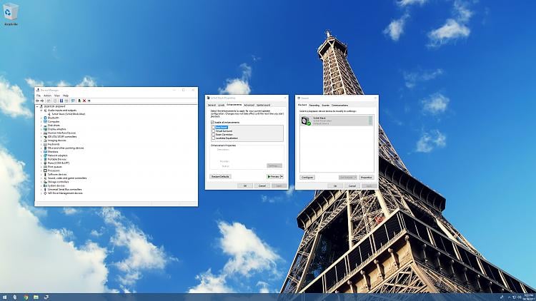Image resolution: width=536 pixels, height=301 pixels.
Task: Click the Windows Start button
Action: click(x=5, y=296)
